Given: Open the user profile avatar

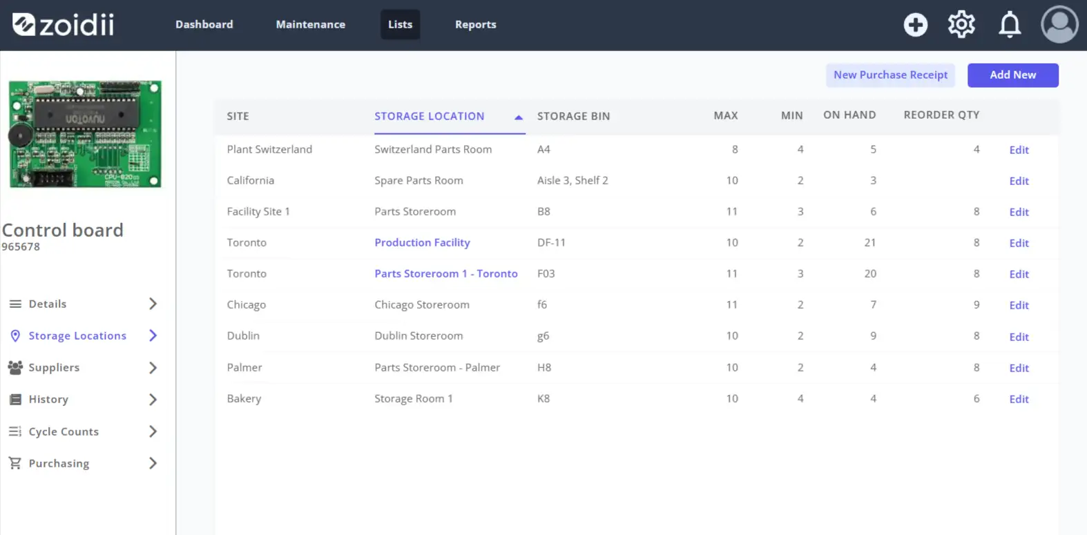Looking at the screenshot, I should click(x=1059, y=24).
